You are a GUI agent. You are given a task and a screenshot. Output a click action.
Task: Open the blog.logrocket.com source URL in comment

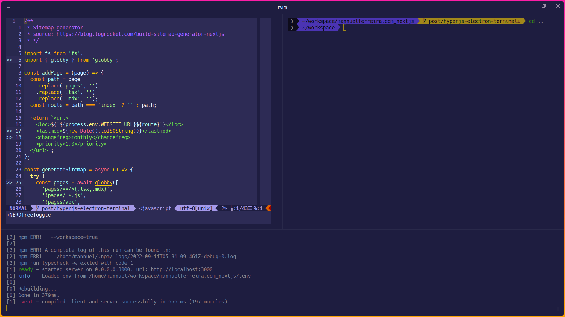140,34
